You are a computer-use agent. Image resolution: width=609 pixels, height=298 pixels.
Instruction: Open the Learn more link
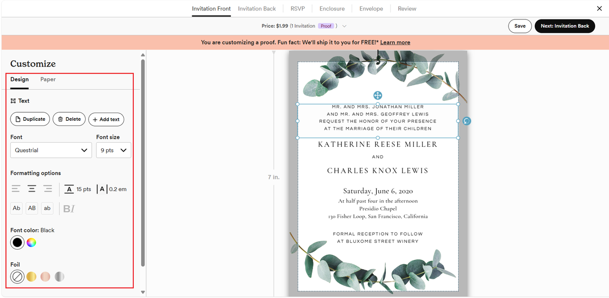[395, 42]
